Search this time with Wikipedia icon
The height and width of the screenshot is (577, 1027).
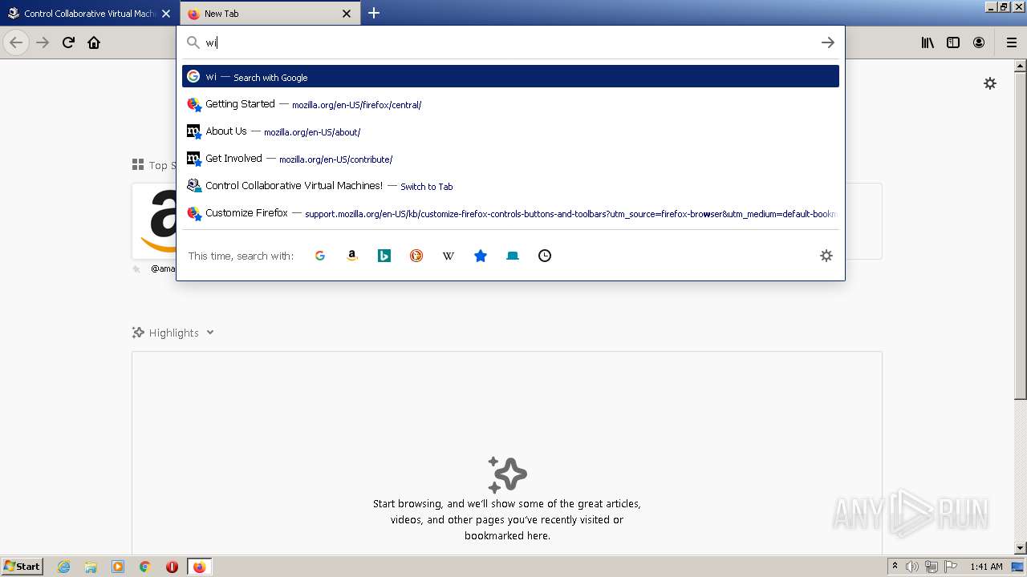[449, 256]
